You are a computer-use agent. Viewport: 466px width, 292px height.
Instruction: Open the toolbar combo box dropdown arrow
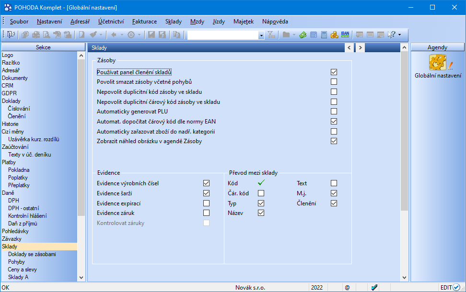[x=261, y=35]
